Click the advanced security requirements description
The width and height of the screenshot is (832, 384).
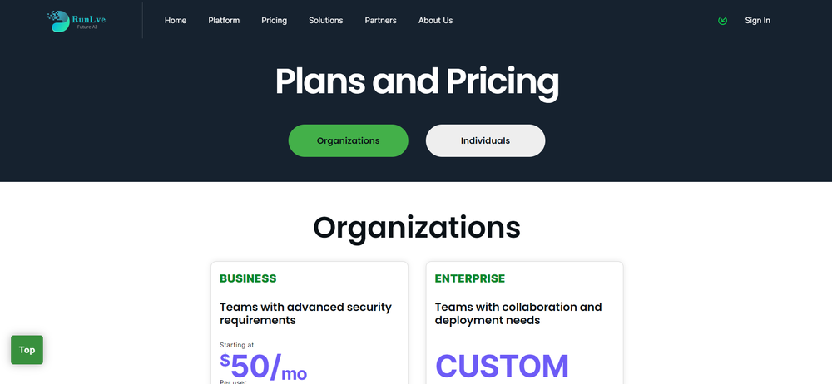tap(305, 313)
